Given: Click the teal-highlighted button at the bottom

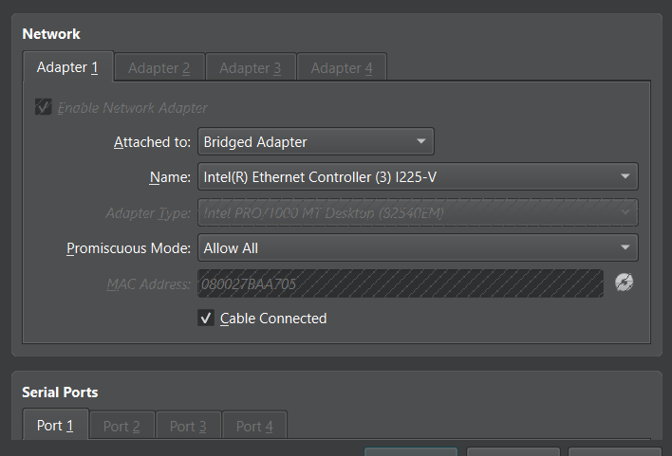Looking at the screenshot, I should pyautogui.click(x=411, y=451).
